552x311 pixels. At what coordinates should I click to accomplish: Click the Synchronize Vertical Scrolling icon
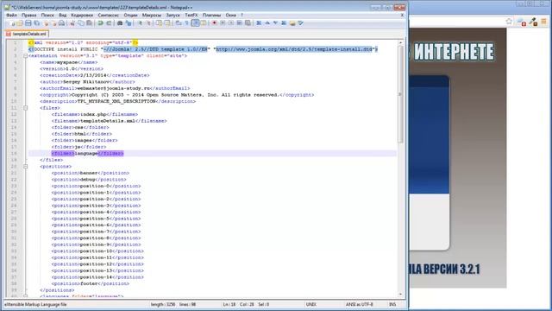point(159,23)
